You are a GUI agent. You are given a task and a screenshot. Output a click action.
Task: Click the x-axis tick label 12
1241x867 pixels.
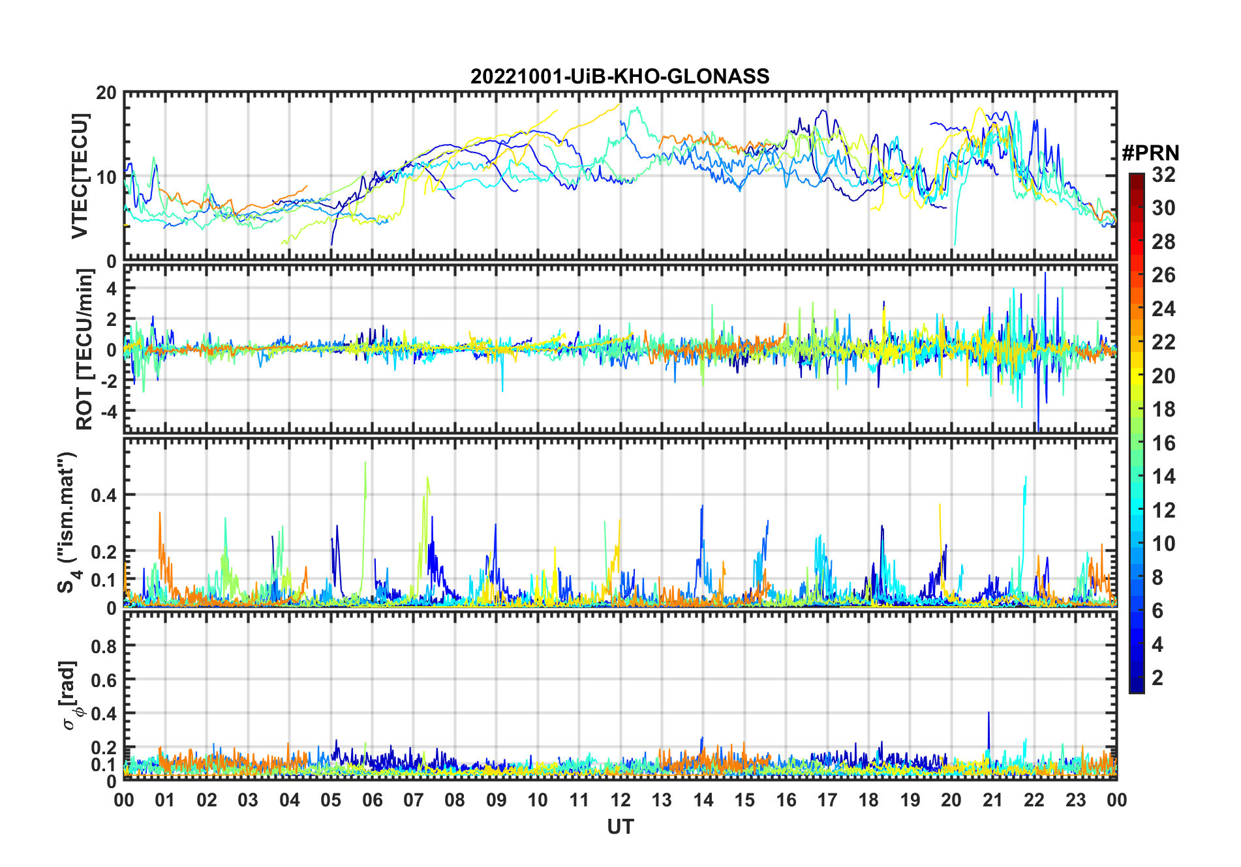[x=620, y=800]
